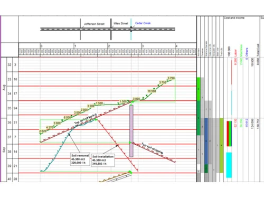Click week number 32 in time axis
The height and width of the screenshot is (198, 264).
click(10, 65)
